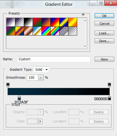117x136 pixels.
Task: Click the gradient preview bar
Action: (59, 91)
